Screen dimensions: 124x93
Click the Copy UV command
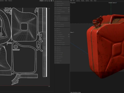tap(62, 47)
